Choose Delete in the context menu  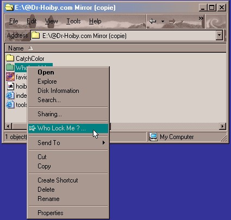(x=46, y=190)
